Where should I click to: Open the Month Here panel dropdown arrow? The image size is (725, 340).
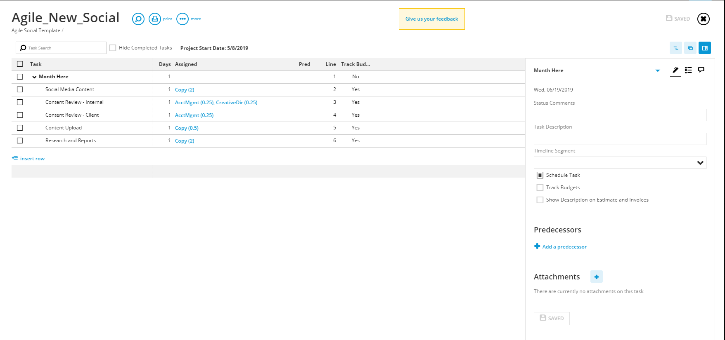pyautogui.click(x=658, y=70)
